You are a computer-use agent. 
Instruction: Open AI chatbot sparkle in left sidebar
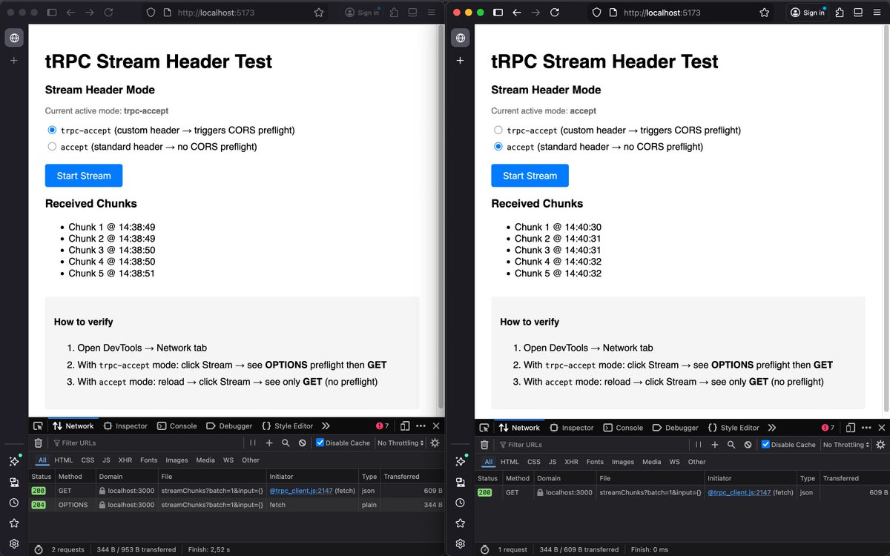tap(13, 461)
